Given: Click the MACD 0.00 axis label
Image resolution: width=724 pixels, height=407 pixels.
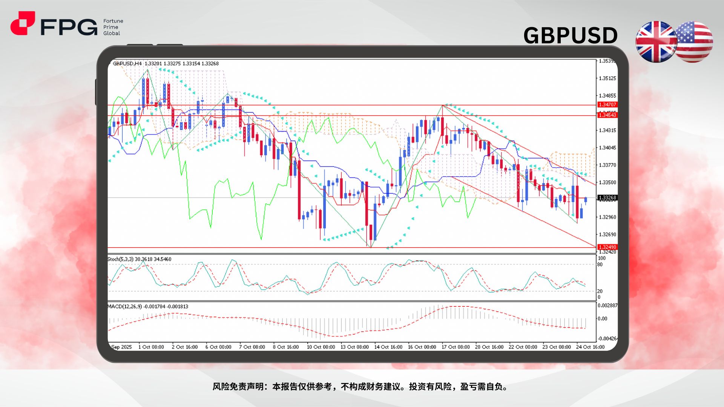Looking at the screenshot, I should 602,319.
